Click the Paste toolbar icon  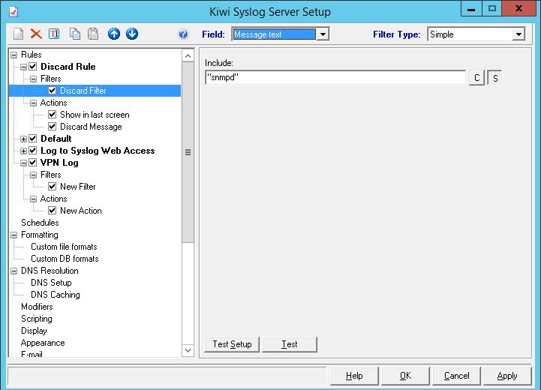93,34
